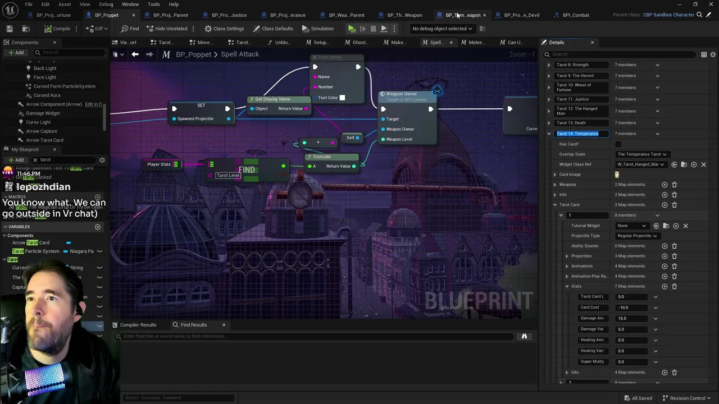Collapse the Stats map
This screenshot has height=404, width=719.
tap(567, 286)
